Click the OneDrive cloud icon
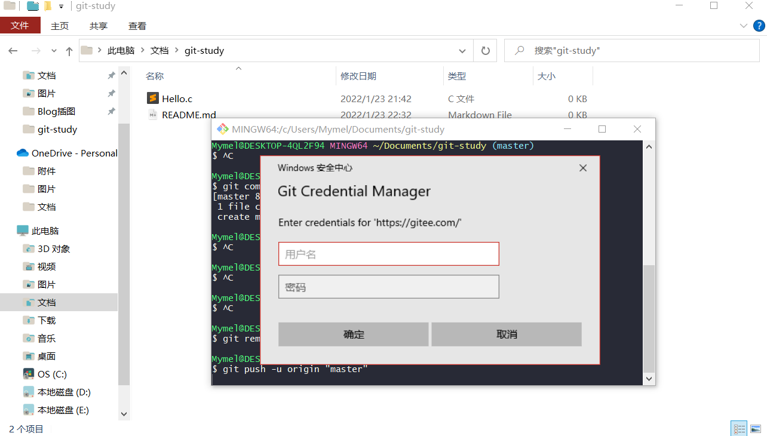767x436 pixels. 23,153
